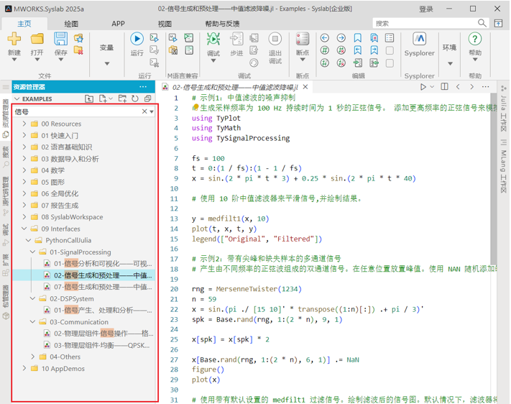The height and width of the screenshot is (404, 511).
Task: Click the magnifier icon in the search box
Action: [482, 23]
